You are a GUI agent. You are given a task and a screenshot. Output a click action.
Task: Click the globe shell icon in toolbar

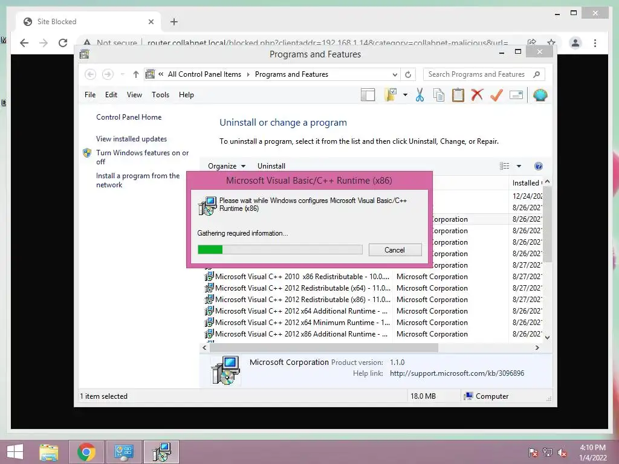[540, 95]
